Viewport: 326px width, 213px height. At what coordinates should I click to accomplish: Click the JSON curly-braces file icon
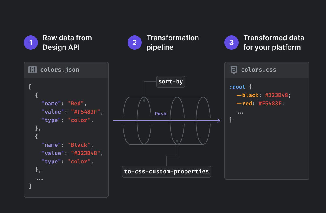[32, 70]
